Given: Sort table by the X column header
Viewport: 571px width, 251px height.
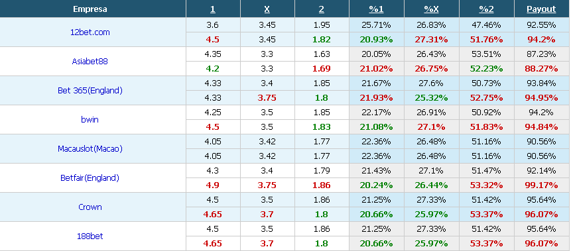Looking at the screenshot, I should 267,9.
